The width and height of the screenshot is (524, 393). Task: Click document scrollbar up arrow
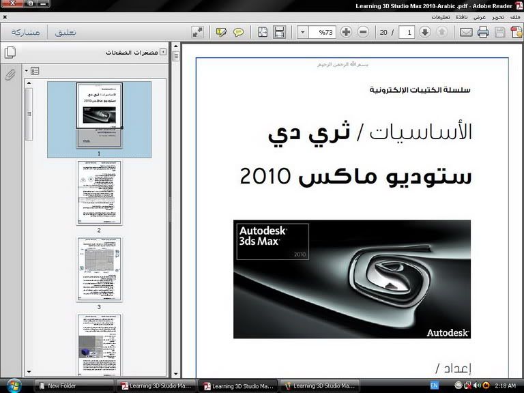click(x=176, y=46)
